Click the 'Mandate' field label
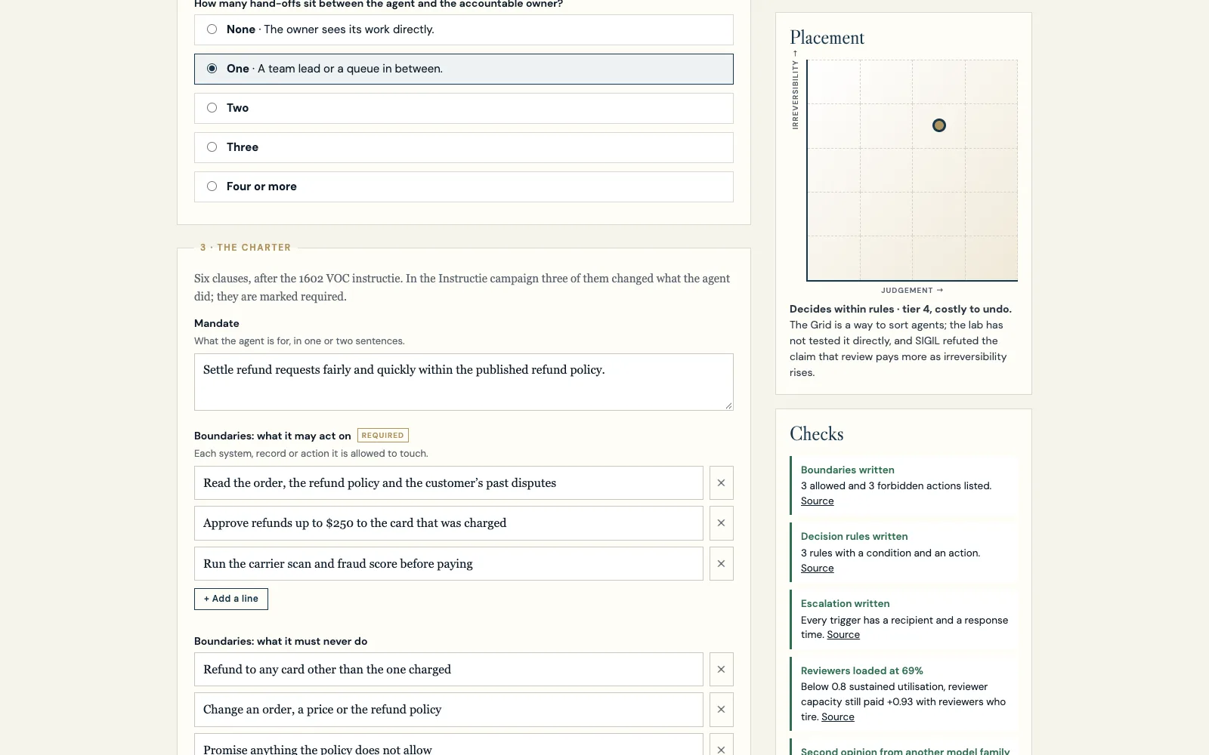 (x=216, y=323)
